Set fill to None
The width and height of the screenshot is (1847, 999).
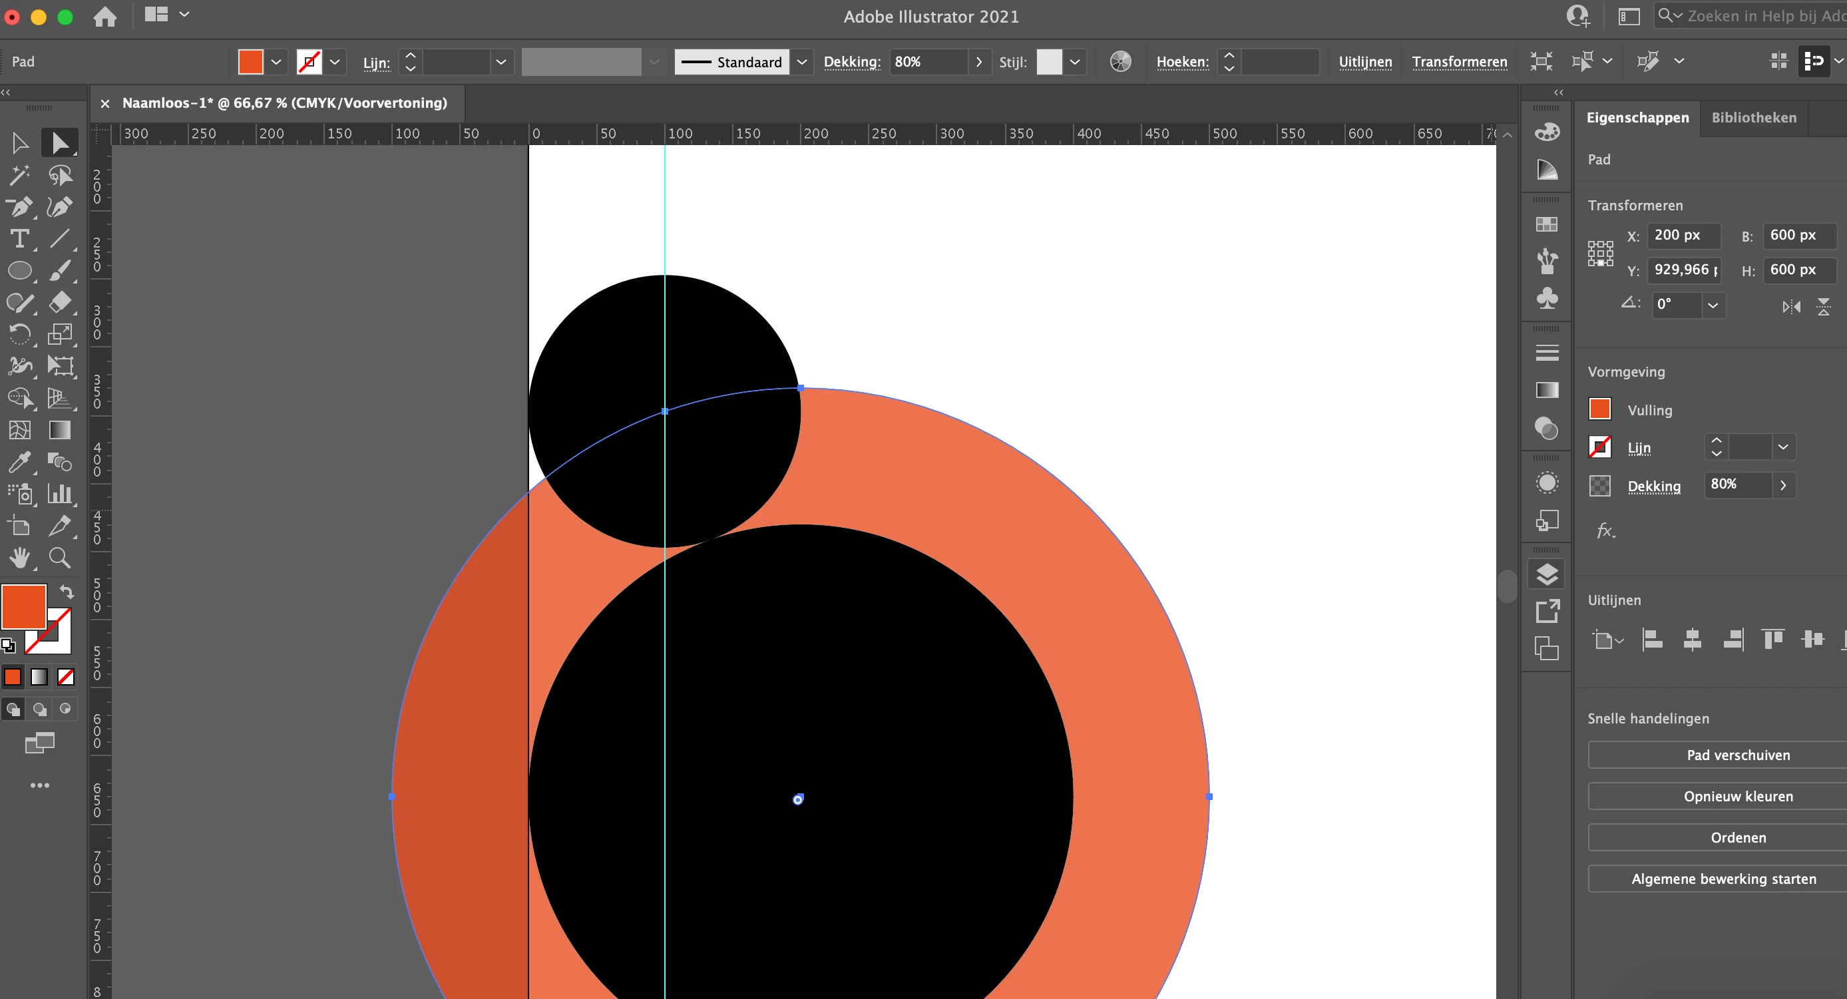(66, 677)
